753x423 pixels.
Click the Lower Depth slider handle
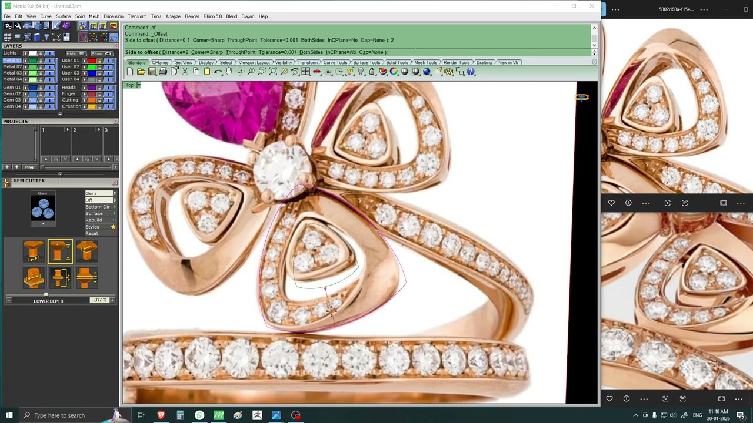[x=46, y=294]
